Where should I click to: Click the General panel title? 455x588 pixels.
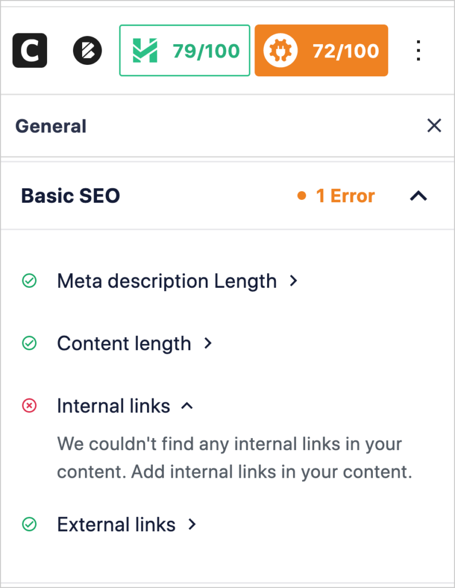(51, 126)
